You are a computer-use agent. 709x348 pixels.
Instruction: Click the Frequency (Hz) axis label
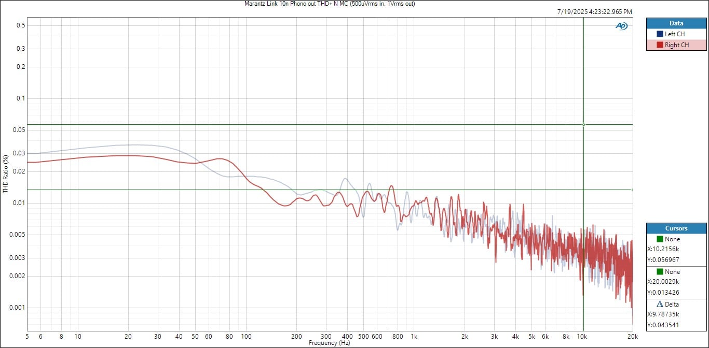tap(330, 343)
